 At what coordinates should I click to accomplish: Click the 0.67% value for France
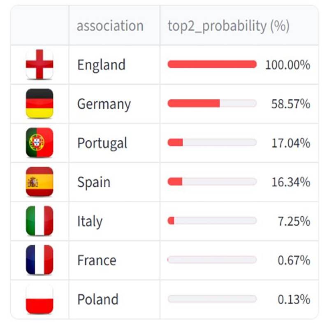(294, 260)
